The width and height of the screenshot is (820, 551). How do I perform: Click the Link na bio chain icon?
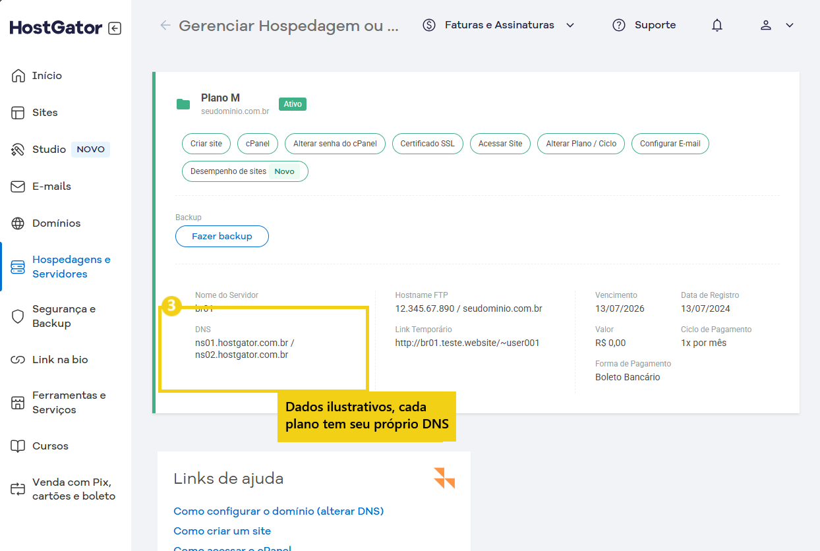(18, 360)
